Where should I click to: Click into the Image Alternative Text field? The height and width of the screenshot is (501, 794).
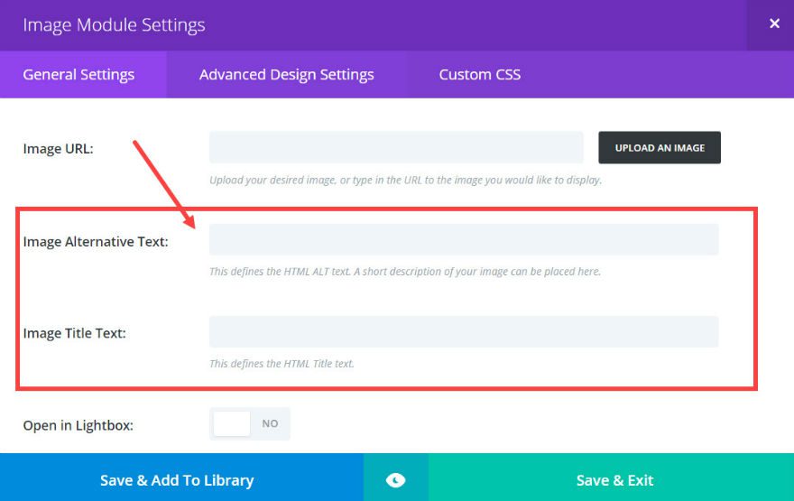click(464, 240)
